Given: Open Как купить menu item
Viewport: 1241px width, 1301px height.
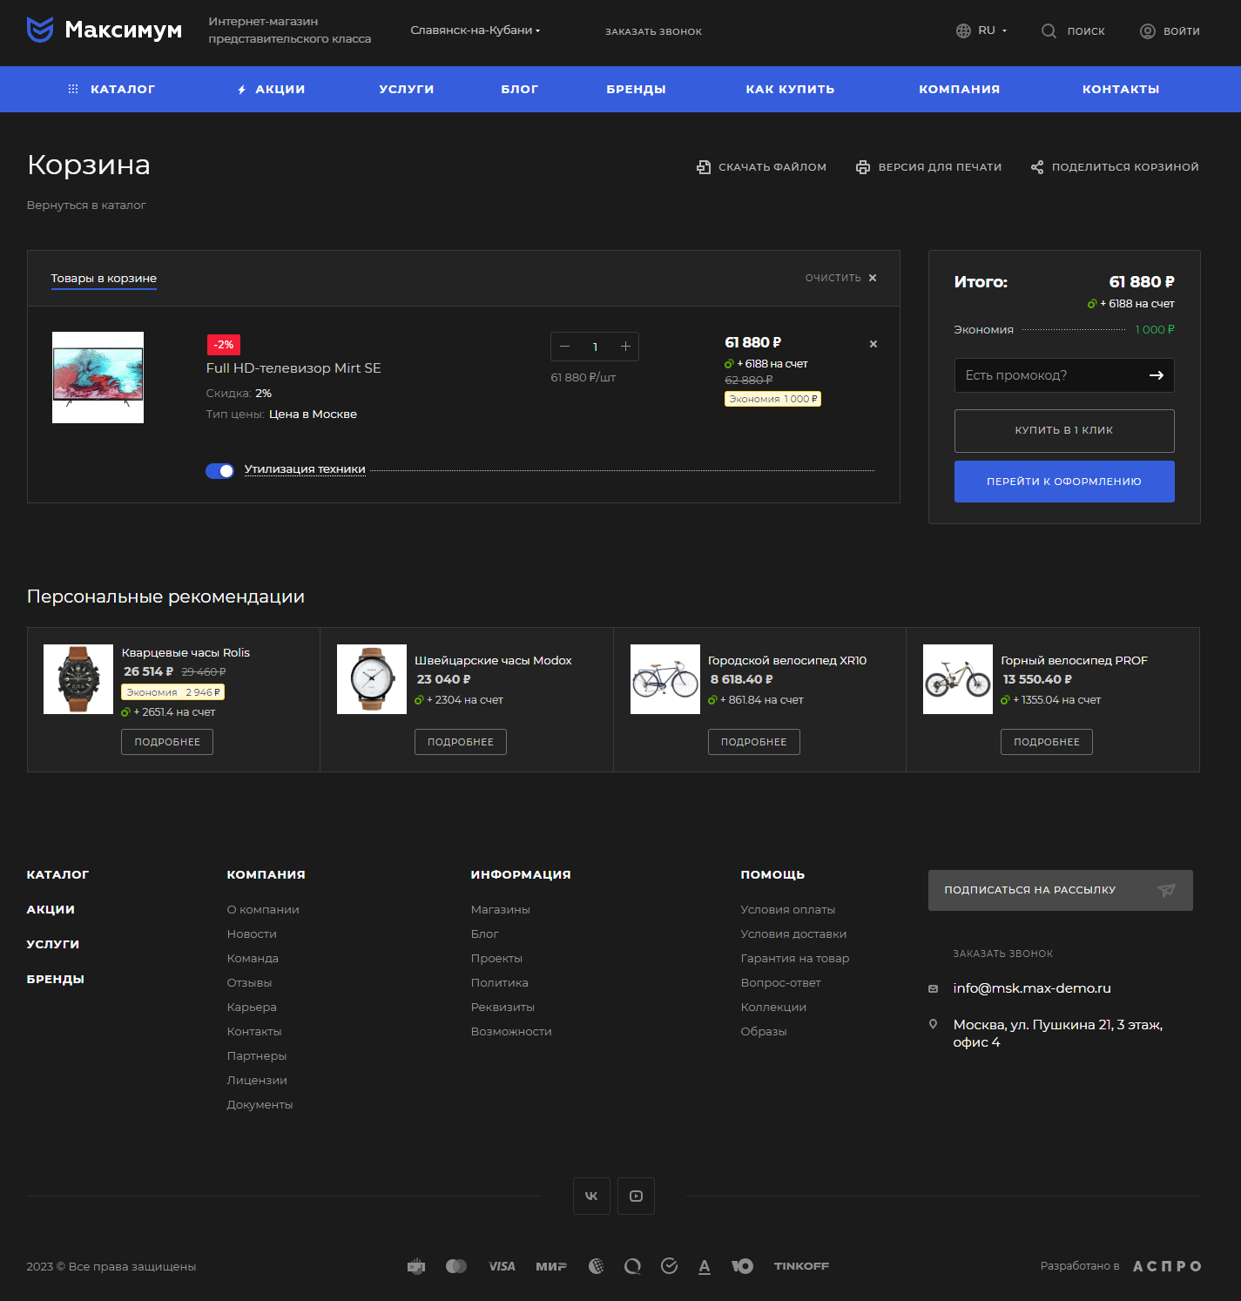Looking at the screenshot, I should click(790, 89).
